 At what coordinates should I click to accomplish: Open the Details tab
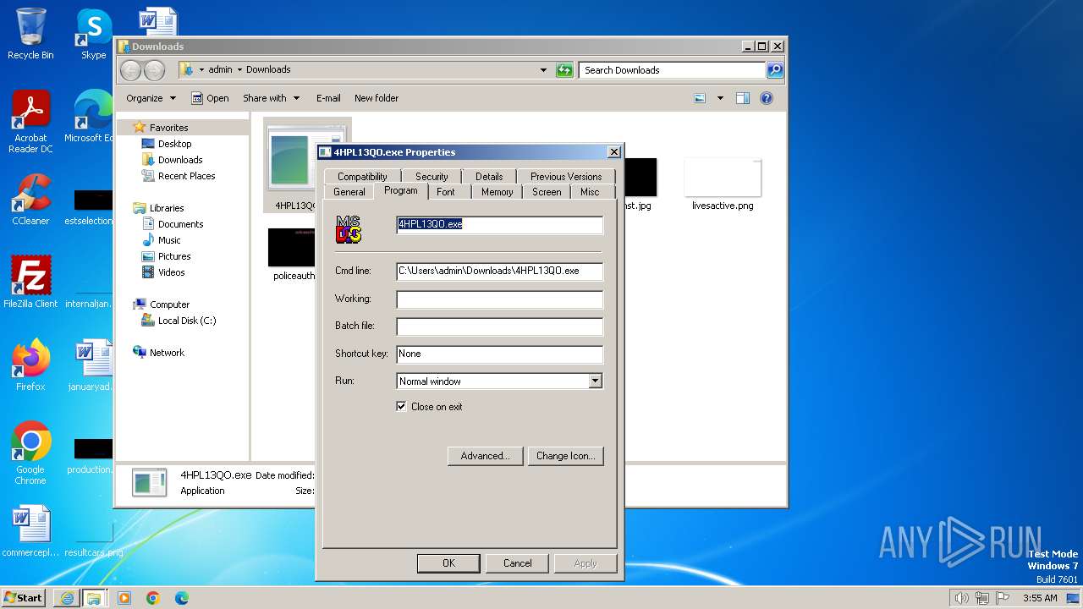[489, 177]
